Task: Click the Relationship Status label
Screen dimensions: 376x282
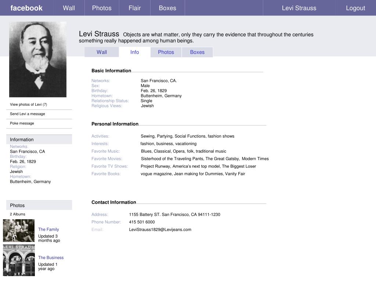Action: (110, 101)
